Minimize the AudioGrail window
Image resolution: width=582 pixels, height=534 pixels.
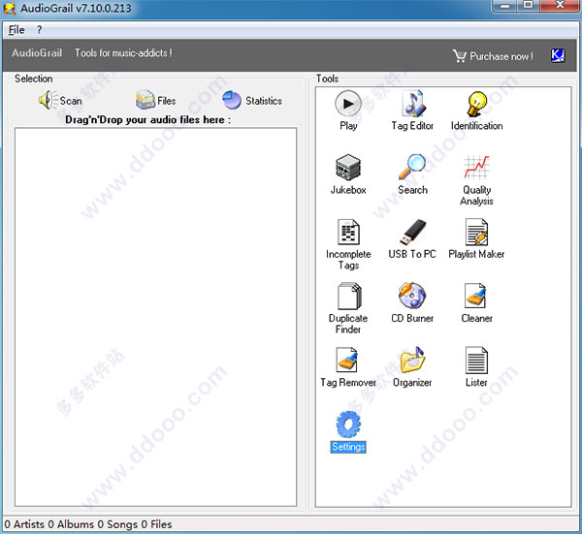(504, 6)
